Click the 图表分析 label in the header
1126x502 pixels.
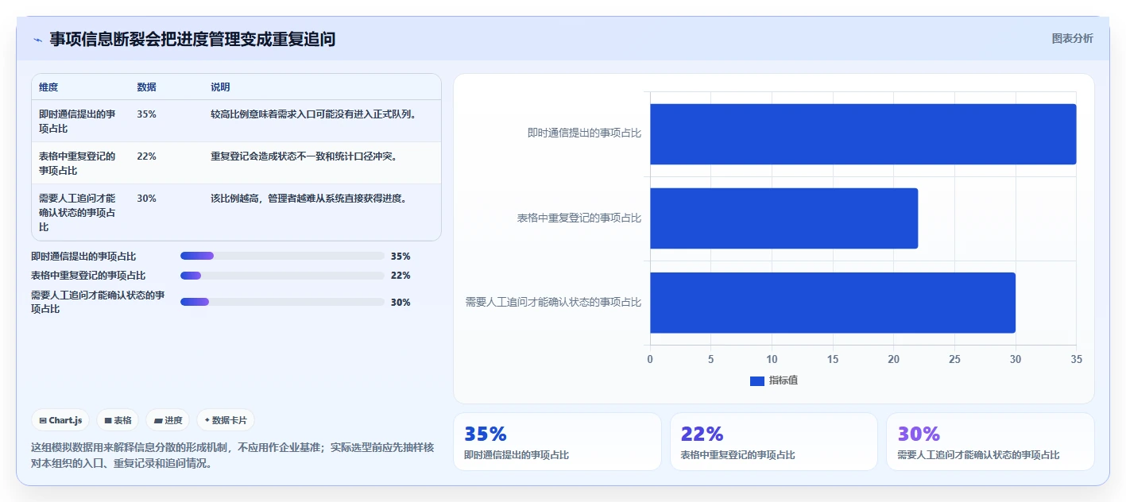(x=1072, y=38)
